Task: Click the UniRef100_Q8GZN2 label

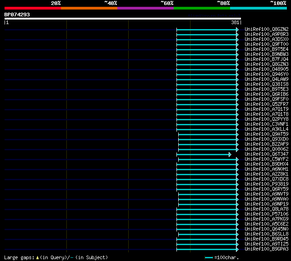Action: (x=266, y=29)
